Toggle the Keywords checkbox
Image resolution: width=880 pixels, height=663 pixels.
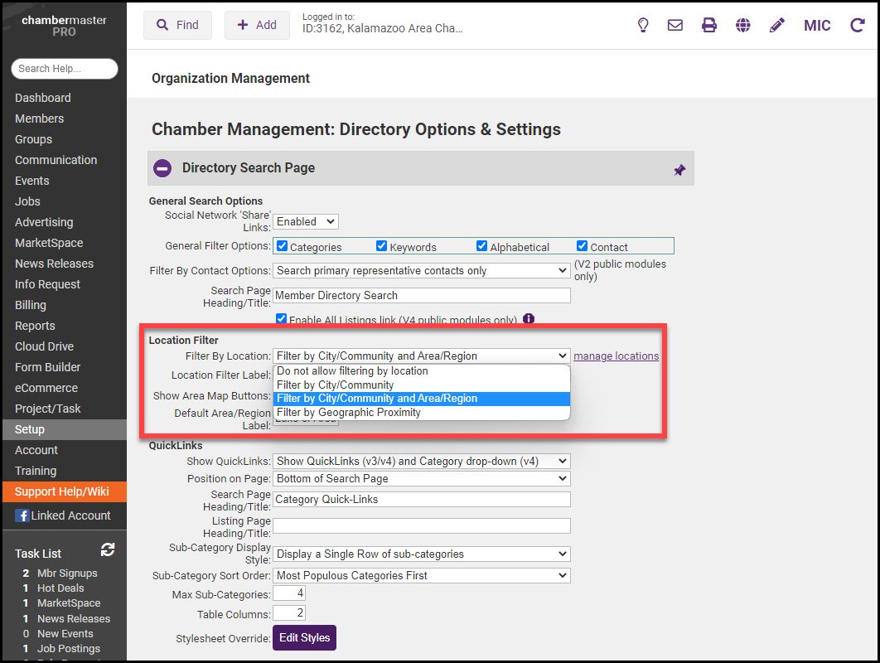(x=382, y=246)
